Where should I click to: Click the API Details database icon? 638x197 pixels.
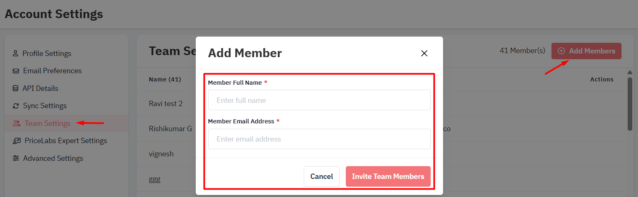[16, 88]
